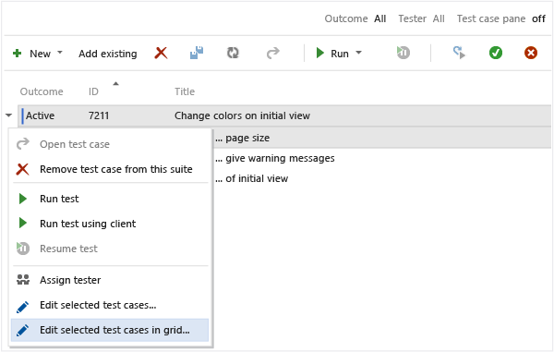Click the reset test to active icon
The height and width of the screenshot is (352, 554).
click(459, 53)
